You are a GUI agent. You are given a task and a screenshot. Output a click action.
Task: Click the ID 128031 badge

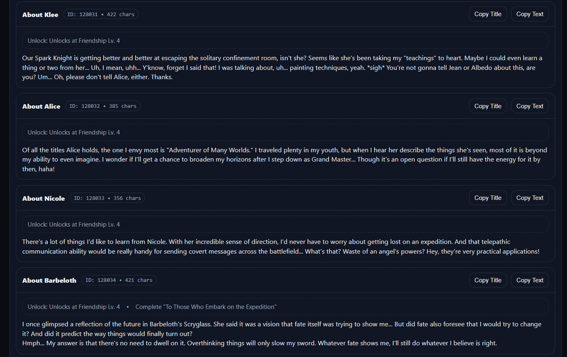click(101, 15)
